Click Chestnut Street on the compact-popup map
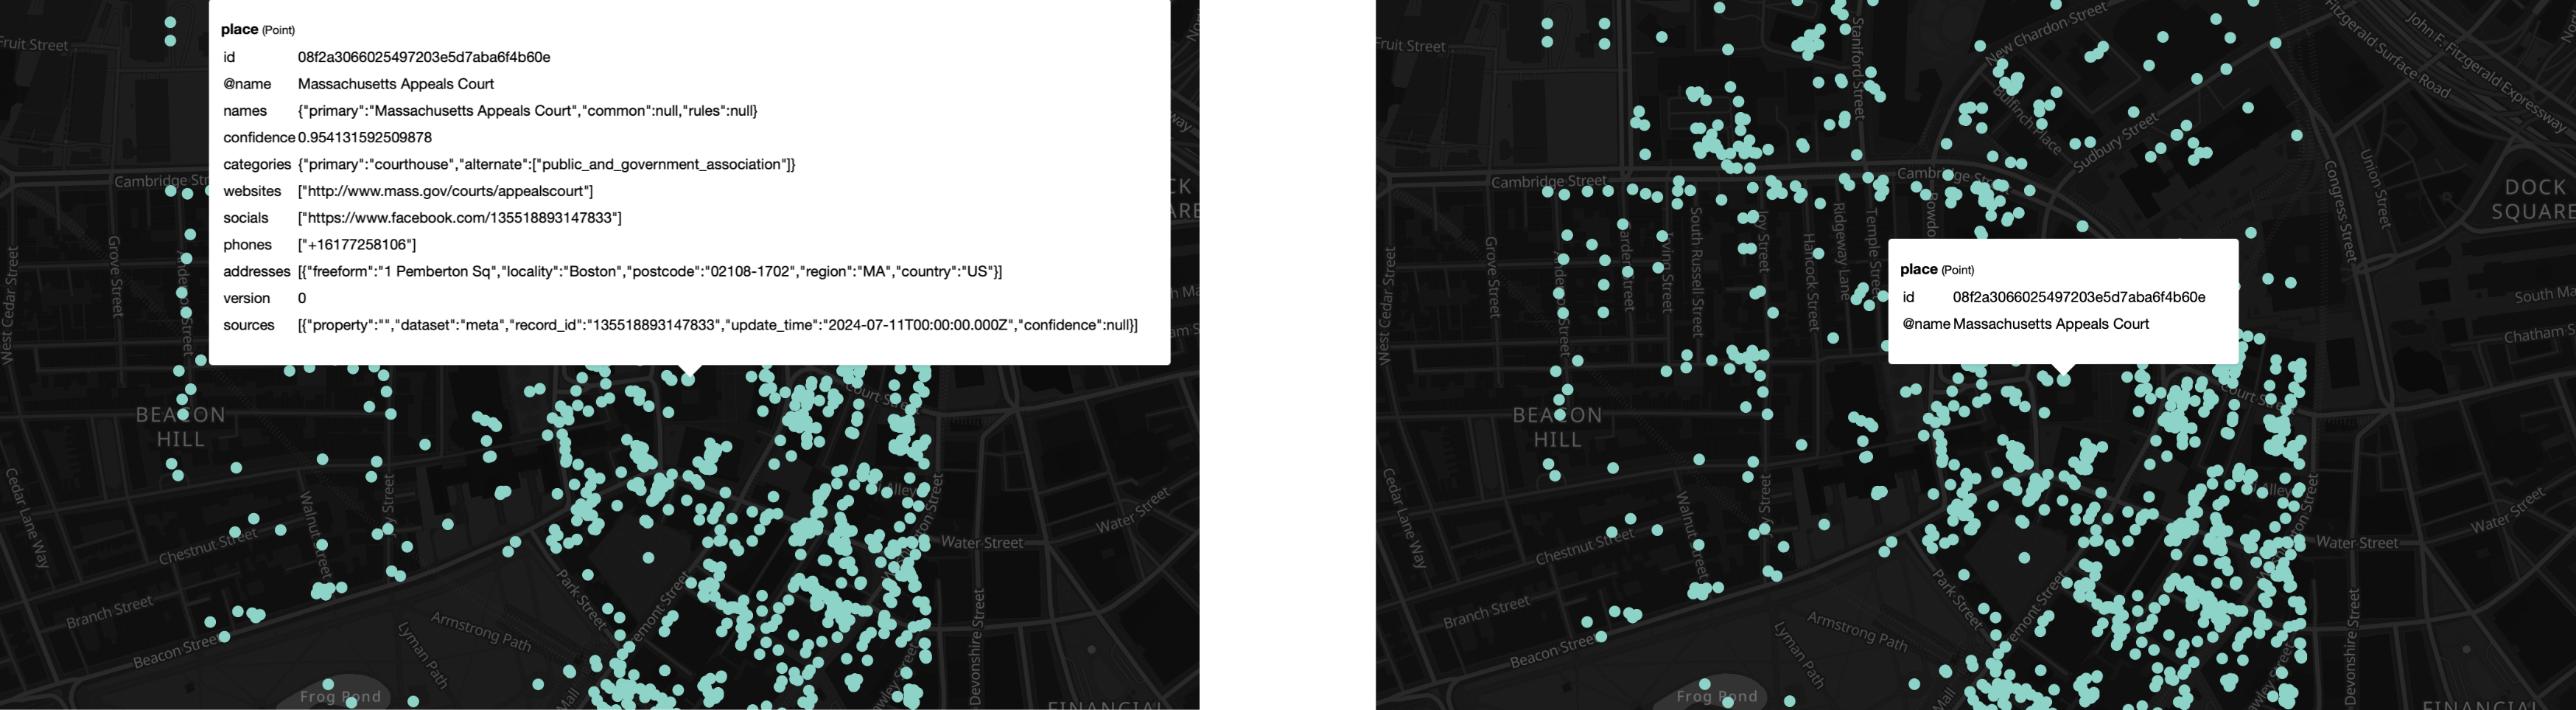 1585,547
